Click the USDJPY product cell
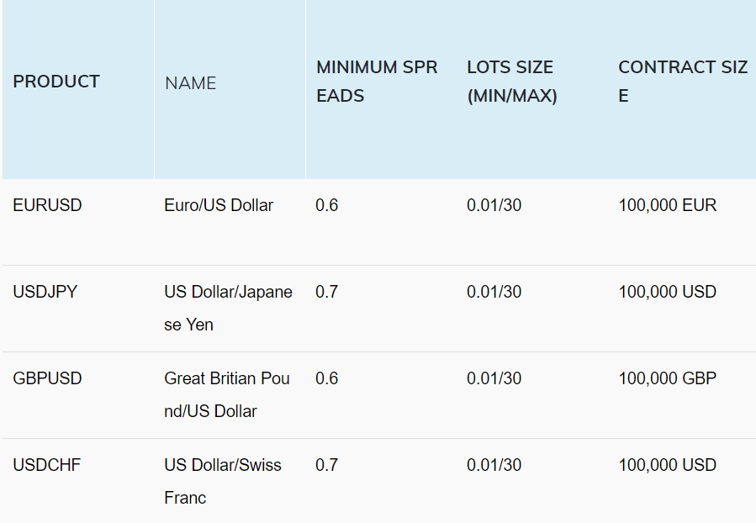 pos(45,292)
